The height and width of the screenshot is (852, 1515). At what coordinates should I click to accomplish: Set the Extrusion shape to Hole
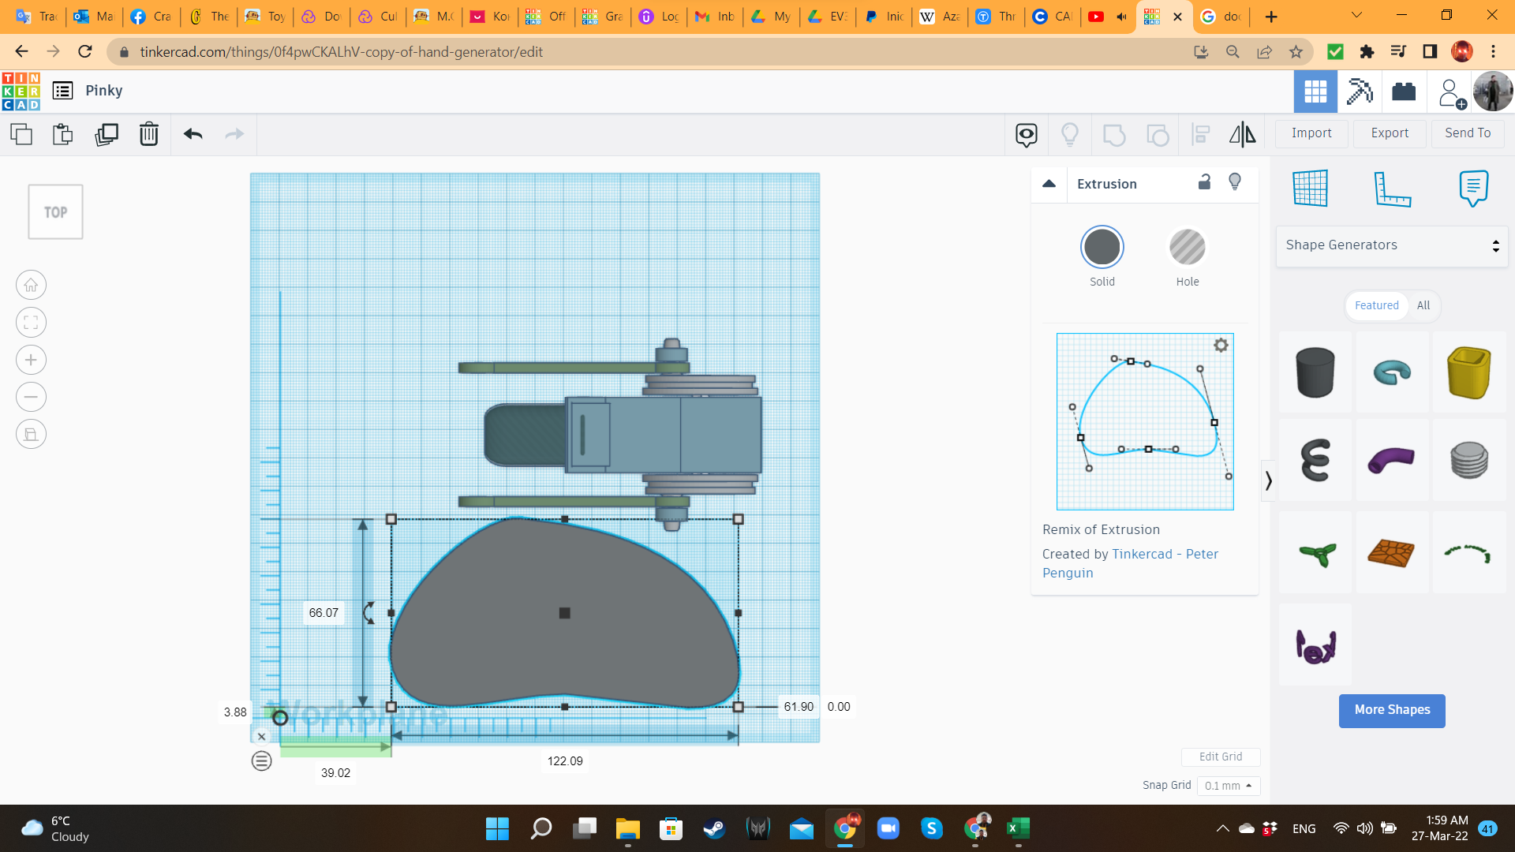point(1187,248)
